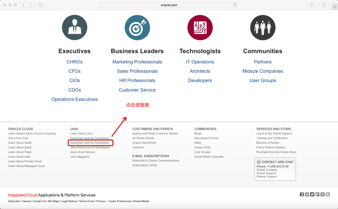Open Oracle's Twitter bird icon
Viewport: 338px width, 209px height.
312,194
